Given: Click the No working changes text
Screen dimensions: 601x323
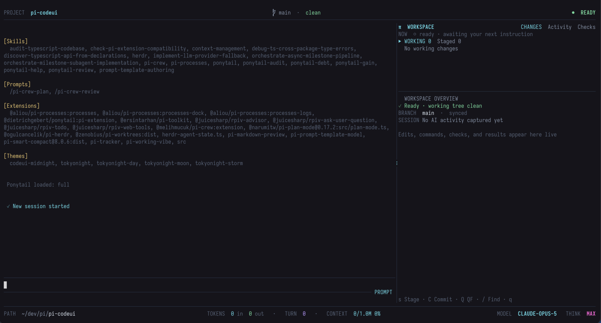Looking at the screenshot, I should tap(431, 49).
